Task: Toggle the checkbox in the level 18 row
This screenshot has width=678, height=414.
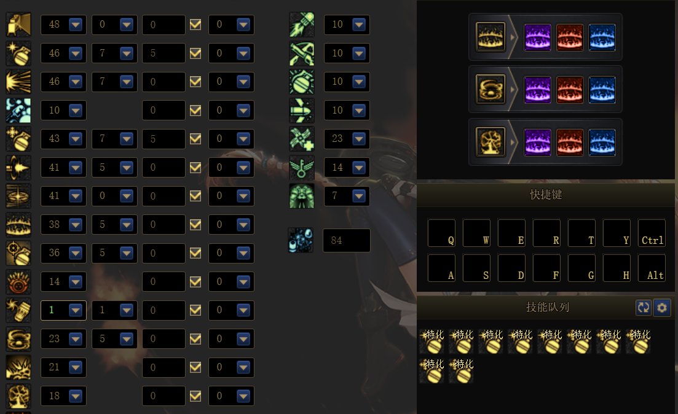Action: [x=195, y=396]
